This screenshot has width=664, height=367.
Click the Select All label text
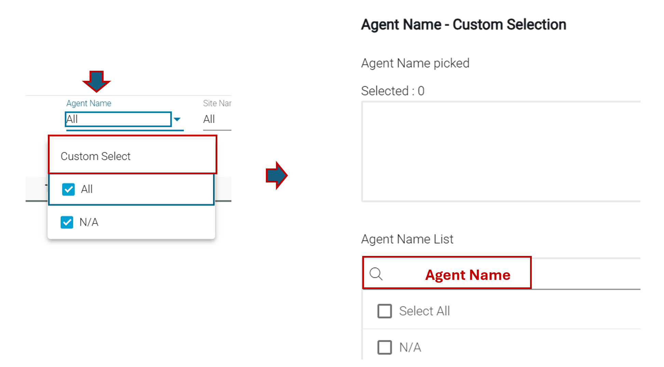click(424, 311)
